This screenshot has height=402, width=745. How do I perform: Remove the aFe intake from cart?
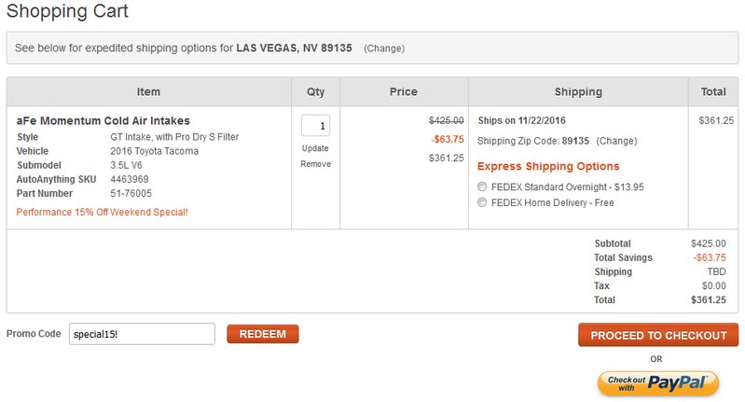[315, 164]
